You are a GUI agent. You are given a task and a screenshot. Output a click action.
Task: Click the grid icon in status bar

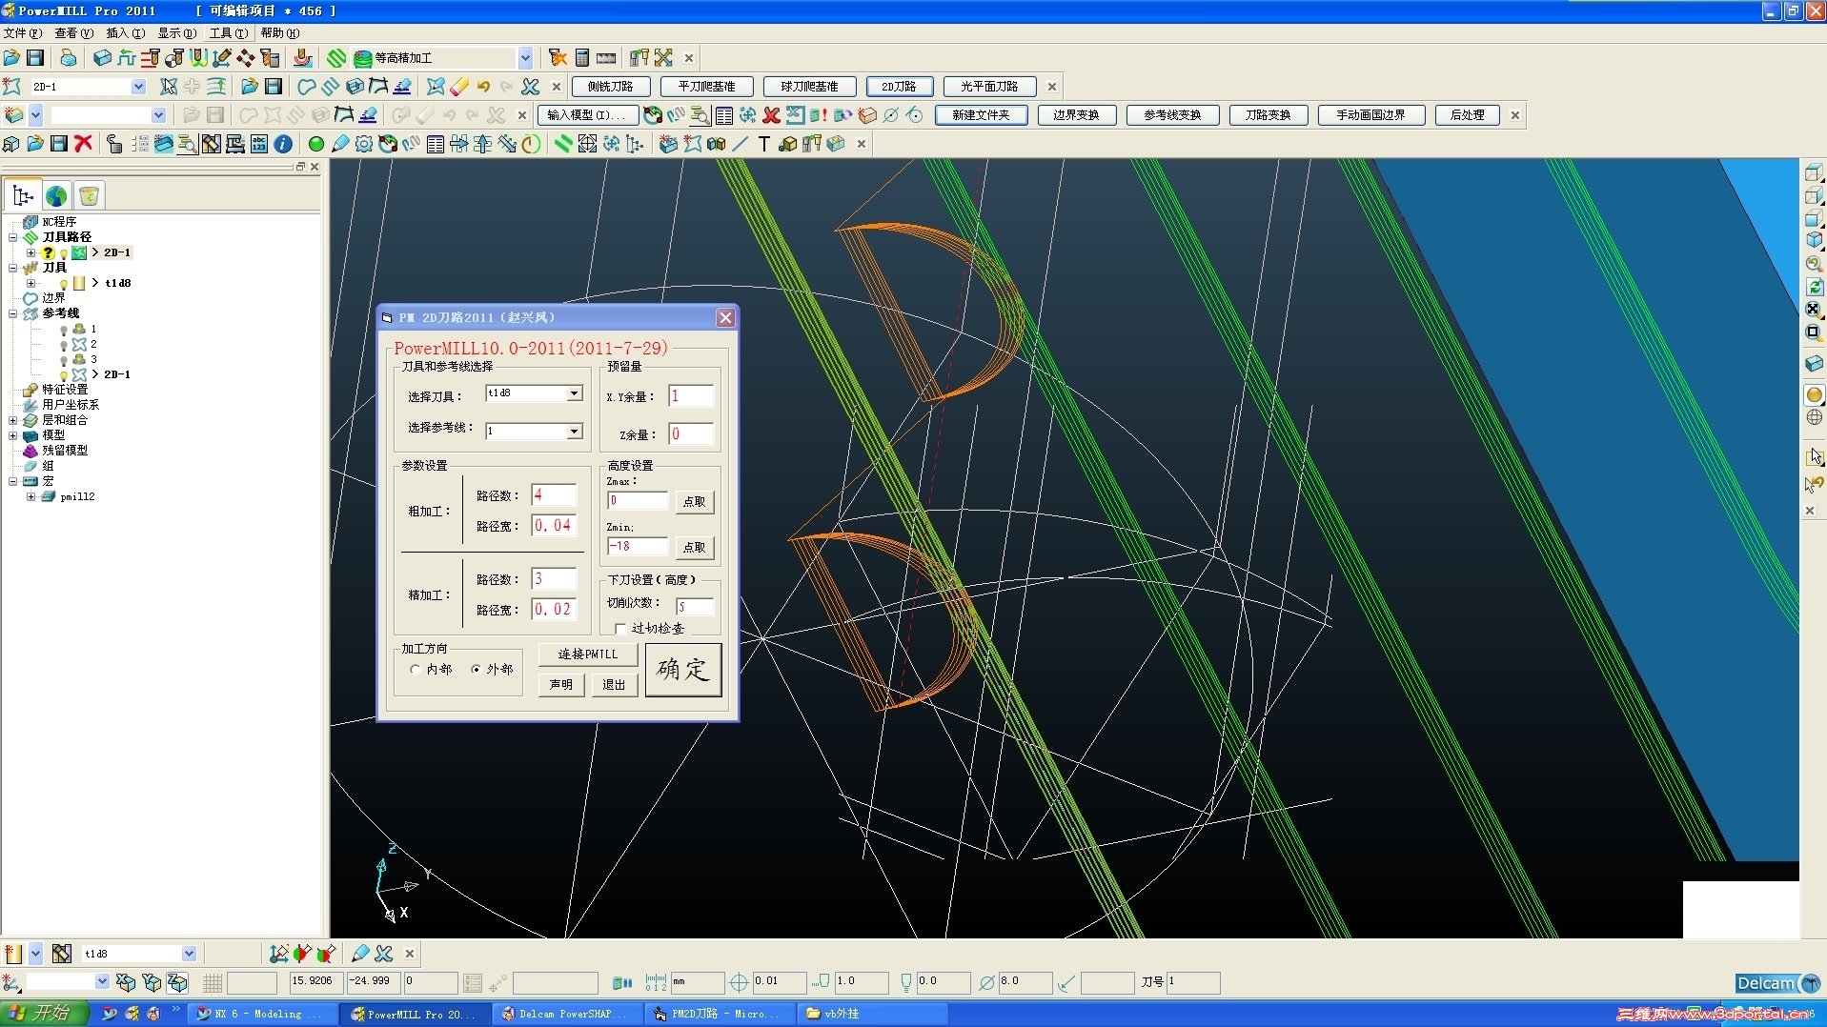212,982
